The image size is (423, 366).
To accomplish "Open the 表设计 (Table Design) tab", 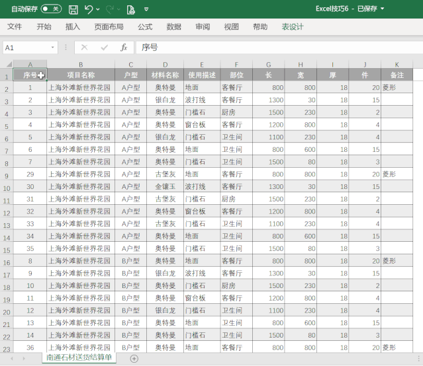I will coord(293,27).
